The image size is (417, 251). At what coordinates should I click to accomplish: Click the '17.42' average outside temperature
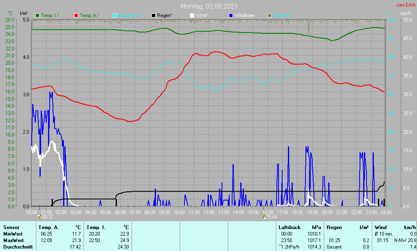(75, 247)
